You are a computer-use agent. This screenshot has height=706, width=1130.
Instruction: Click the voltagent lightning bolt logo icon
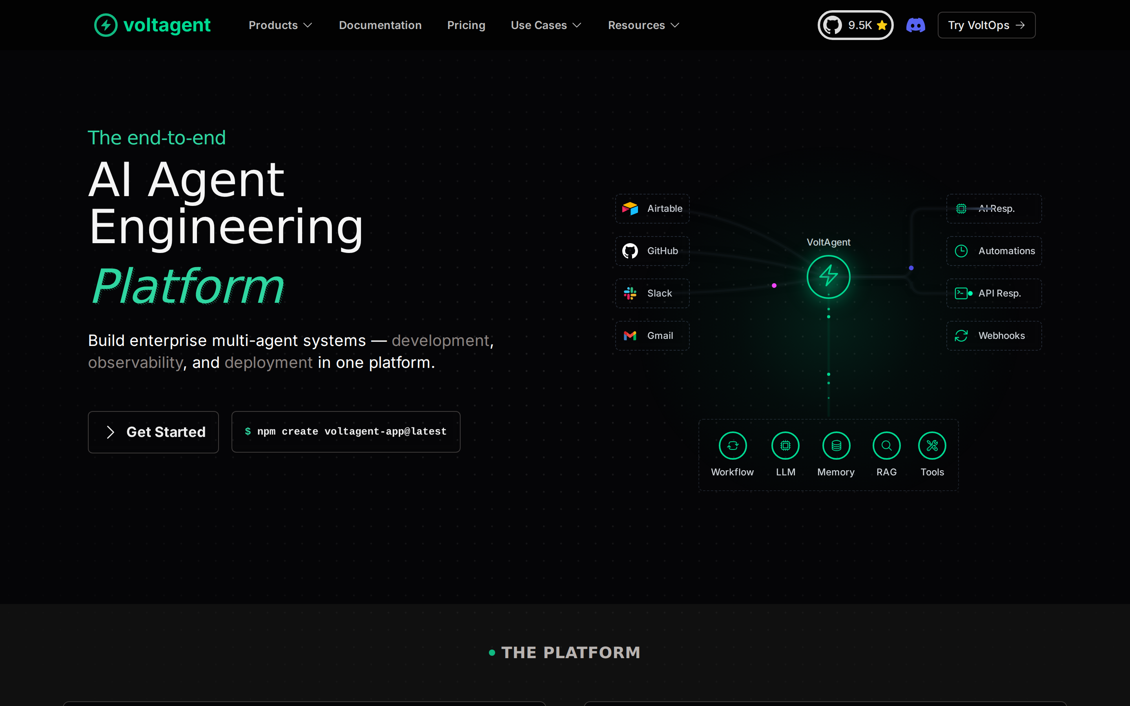point(106,25)
